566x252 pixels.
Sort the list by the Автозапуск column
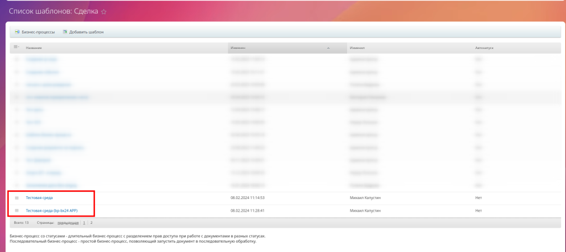[x=484, y=48]
